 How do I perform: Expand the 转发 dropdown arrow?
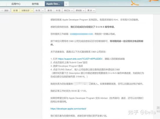click(43, 10)
